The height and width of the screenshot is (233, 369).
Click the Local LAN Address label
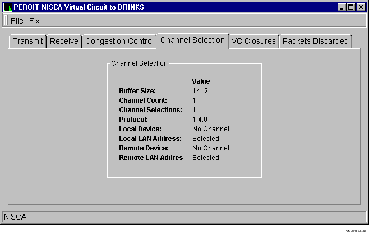(x=150, y=139)
